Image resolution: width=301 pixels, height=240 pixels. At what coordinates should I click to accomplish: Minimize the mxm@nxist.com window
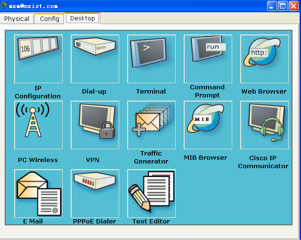(272, 6)
